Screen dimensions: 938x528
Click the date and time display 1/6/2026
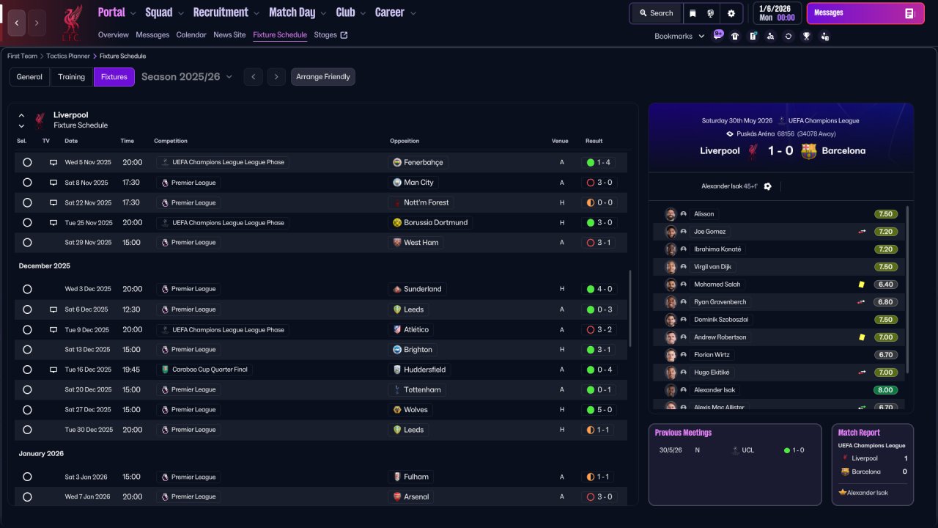pos(776,13)
